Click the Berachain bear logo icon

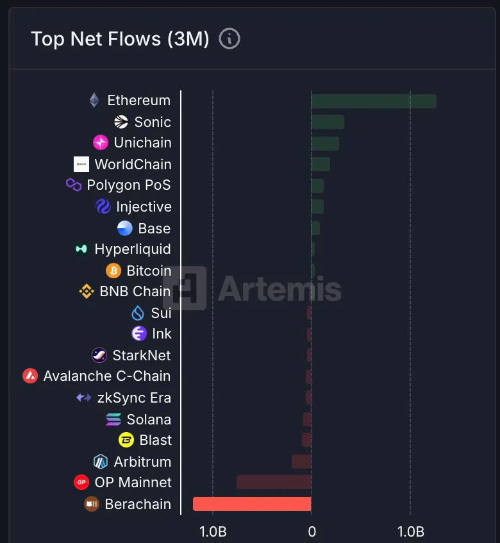[92, 504]
